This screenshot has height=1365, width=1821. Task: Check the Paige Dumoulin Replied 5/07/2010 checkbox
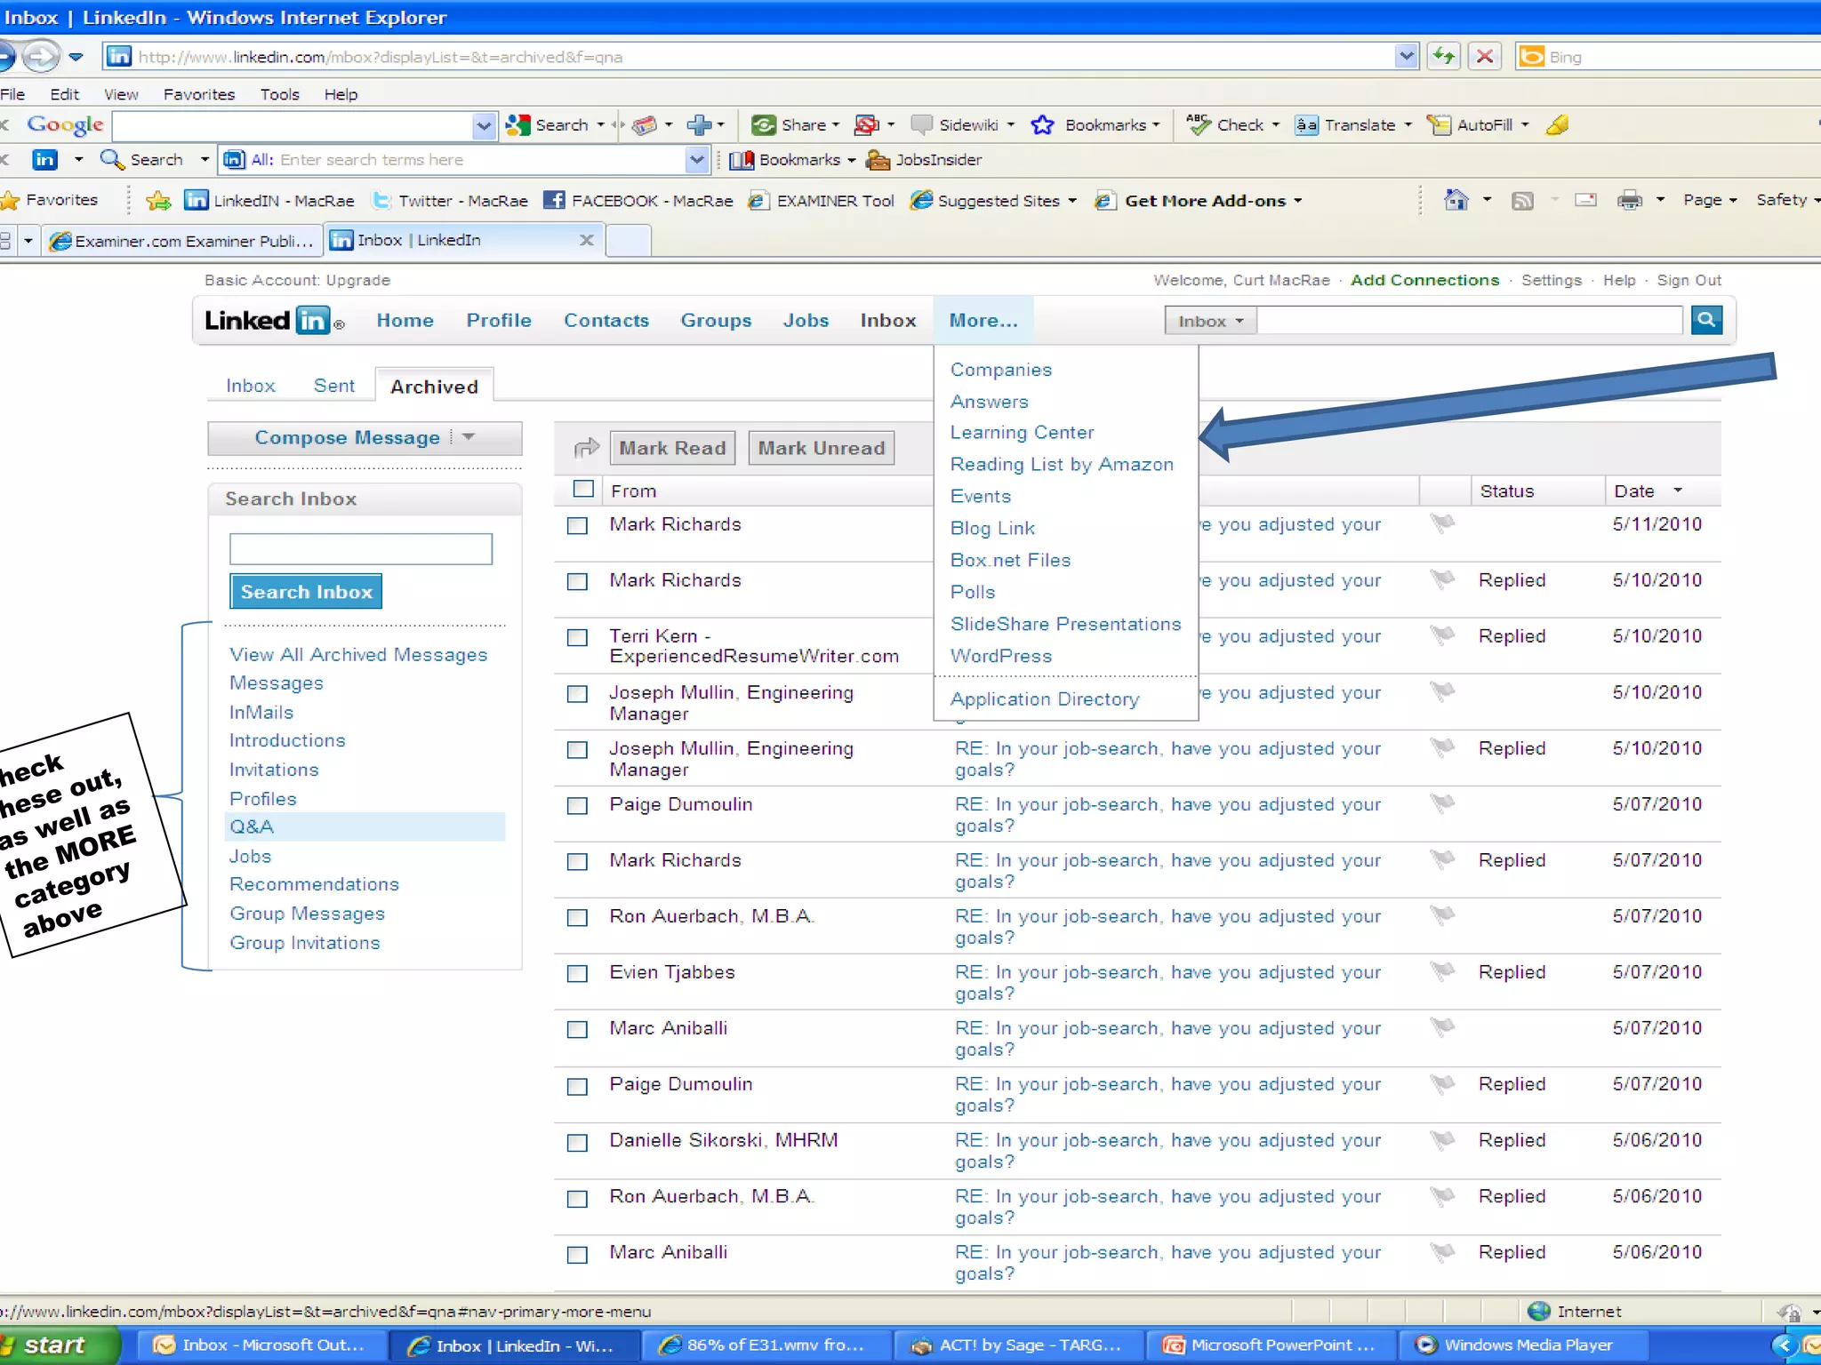click(x=578, y=1086)
